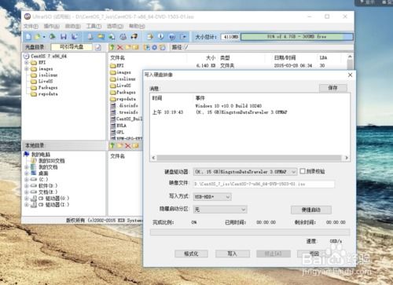Click the message log horizontal scrollbar thumb

click(249, 158)
